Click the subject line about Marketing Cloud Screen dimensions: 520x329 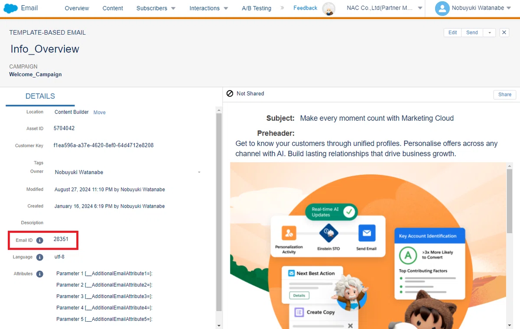377,118
